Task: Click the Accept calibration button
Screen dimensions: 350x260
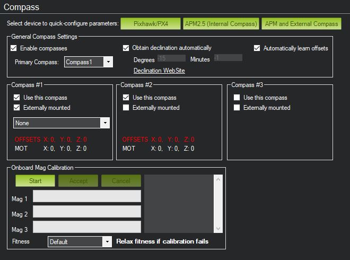Action: (x=78, y=181)
